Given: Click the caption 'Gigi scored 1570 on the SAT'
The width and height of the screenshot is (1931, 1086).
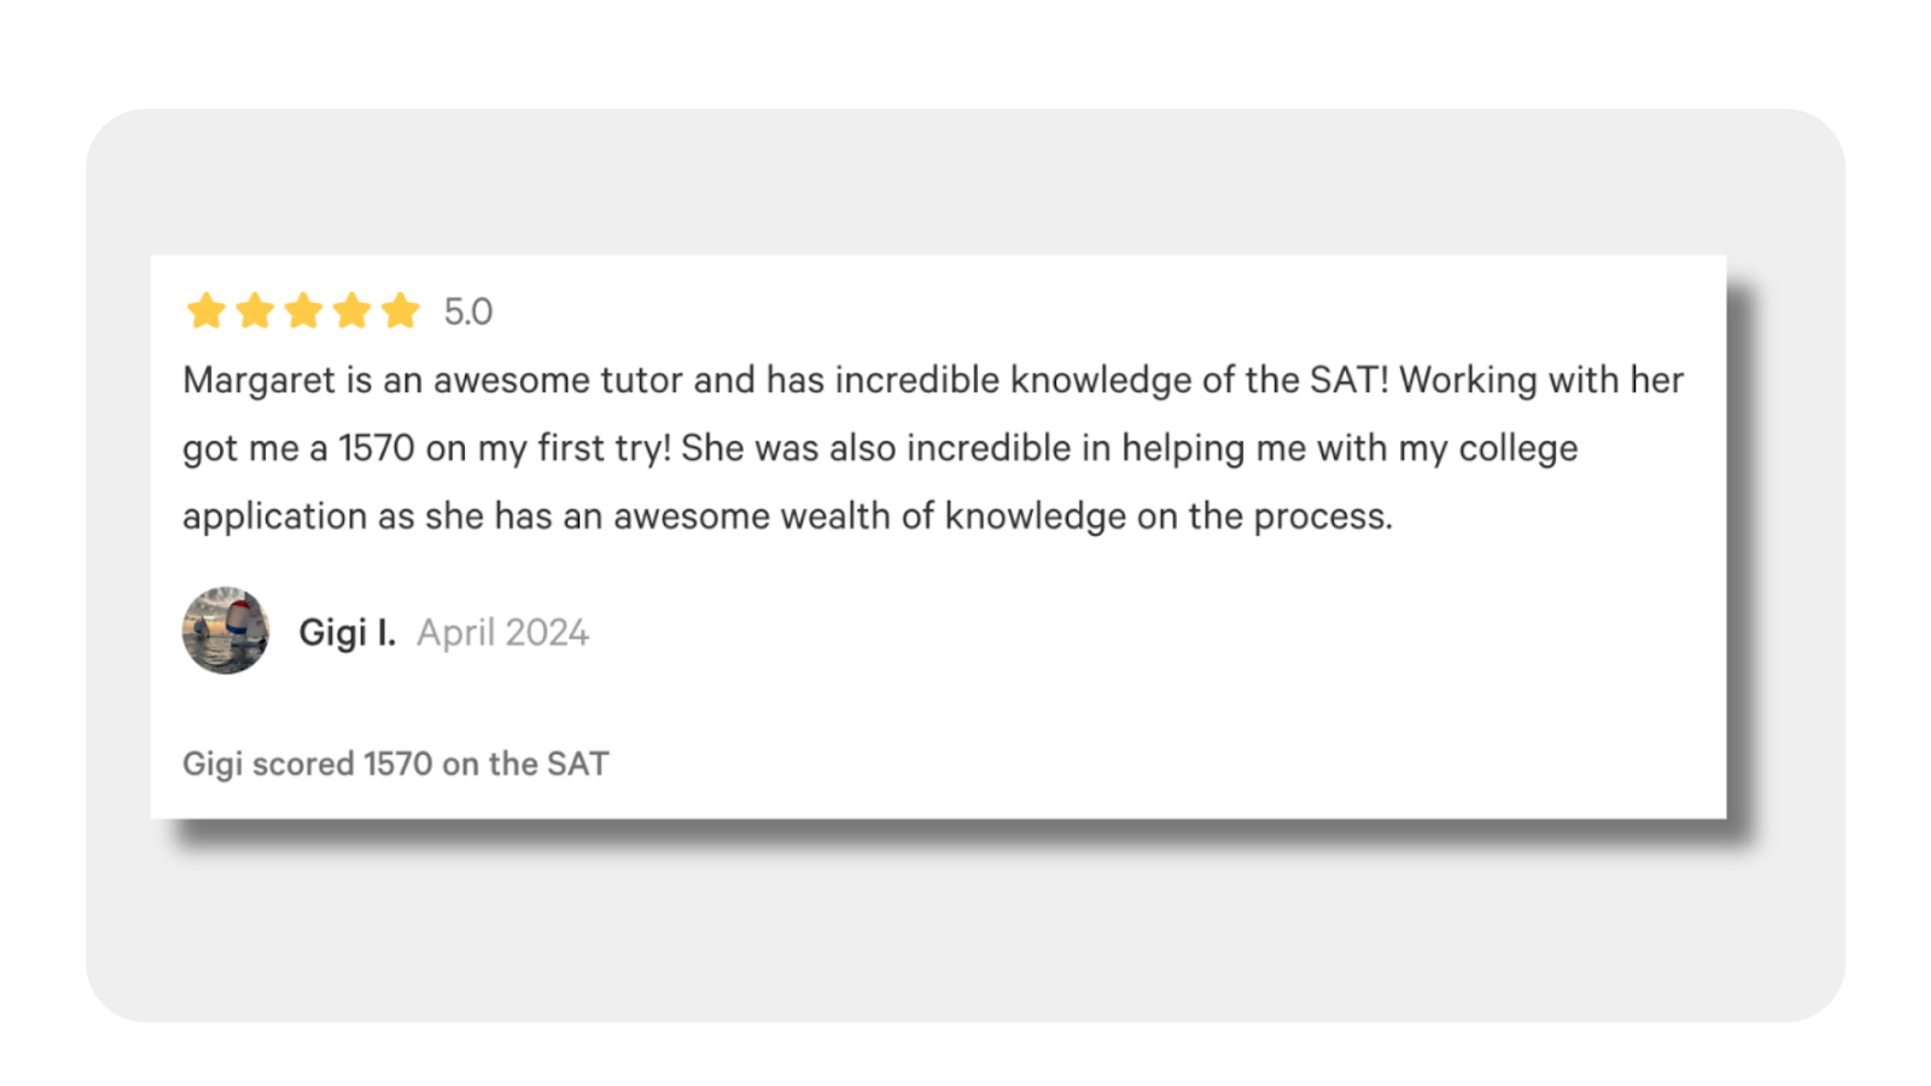Looking at the screenshot, I should point(396,764).
